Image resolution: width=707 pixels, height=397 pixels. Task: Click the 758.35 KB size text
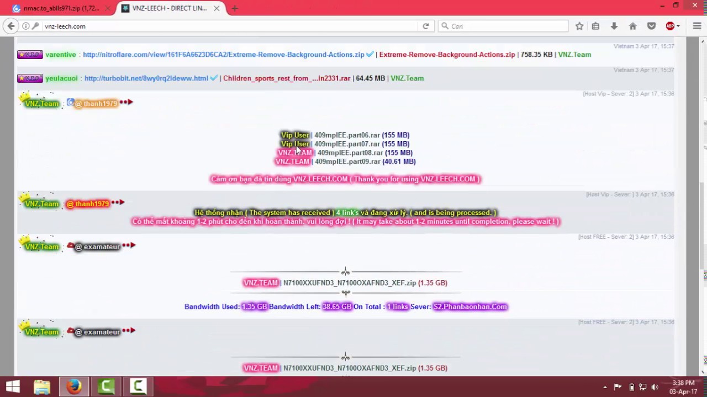click(x=536, y=55)
